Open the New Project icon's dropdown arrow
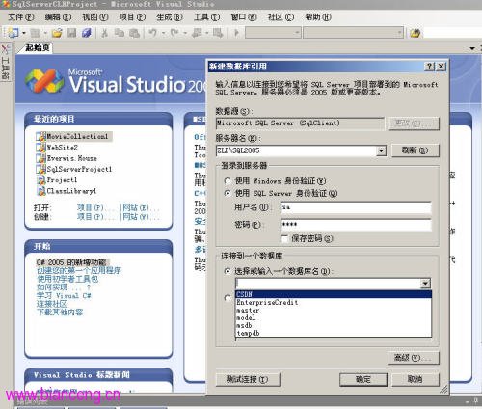Screen dimensions: 482x409 point(24,33)
